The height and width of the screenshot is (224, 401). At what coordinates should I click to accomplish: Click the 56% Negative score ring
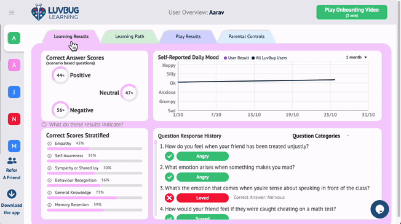(x=60, y=110)
